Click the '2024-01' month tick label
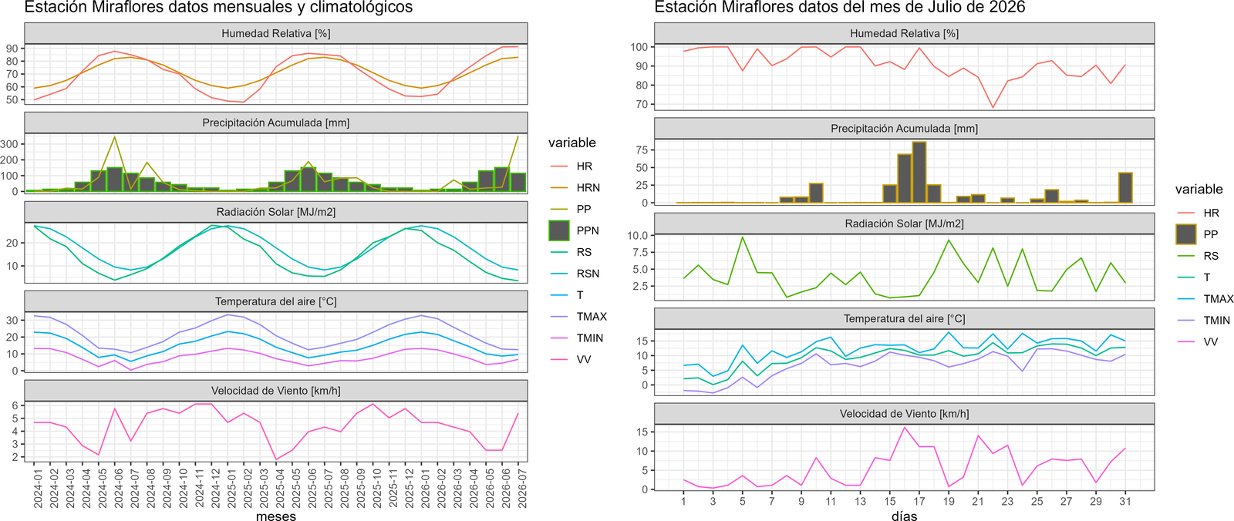Viewport: 1234px width, 521px height. 38,489
